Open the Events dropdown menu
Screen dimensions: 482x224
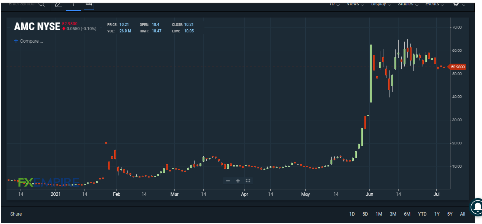click(434, 4)
